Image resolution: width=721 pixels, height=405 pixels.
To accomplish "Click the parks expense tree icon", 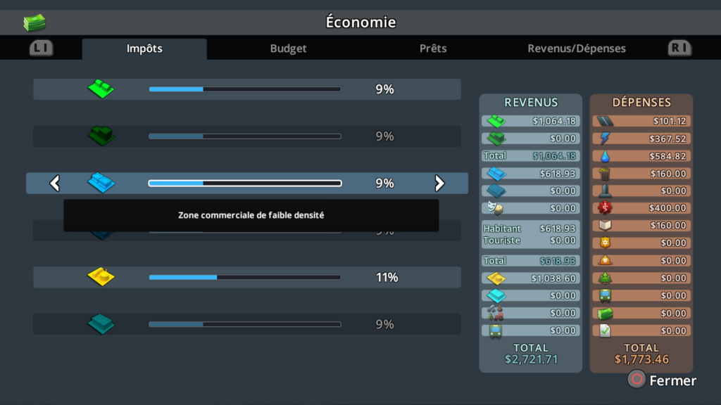I will click(x=605, y=278).
